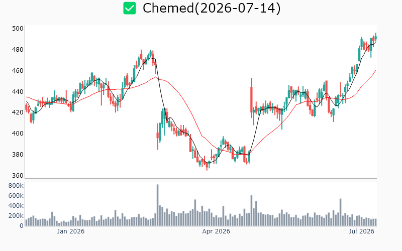
Task: Click the second-tallest volume bar near 600k in April
Action: click(251, 210)
